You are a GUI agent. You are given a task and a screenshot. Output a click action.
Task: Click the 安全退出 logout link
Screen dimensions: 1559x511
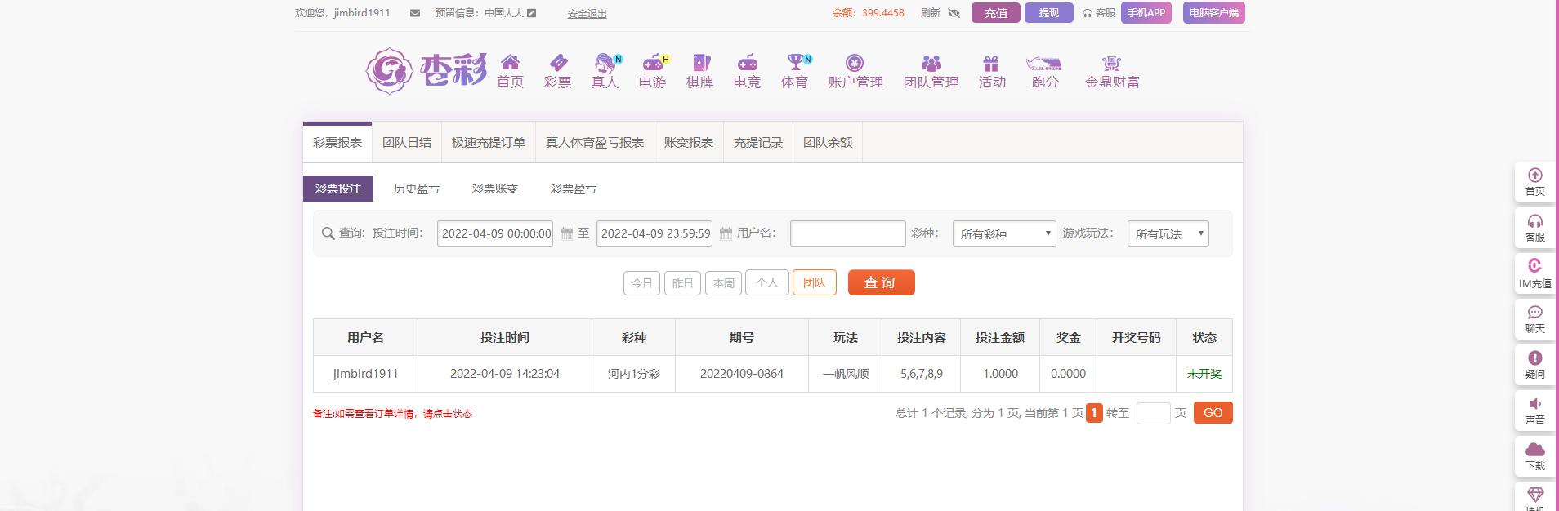pyautogui.click(x=587, y=14)
